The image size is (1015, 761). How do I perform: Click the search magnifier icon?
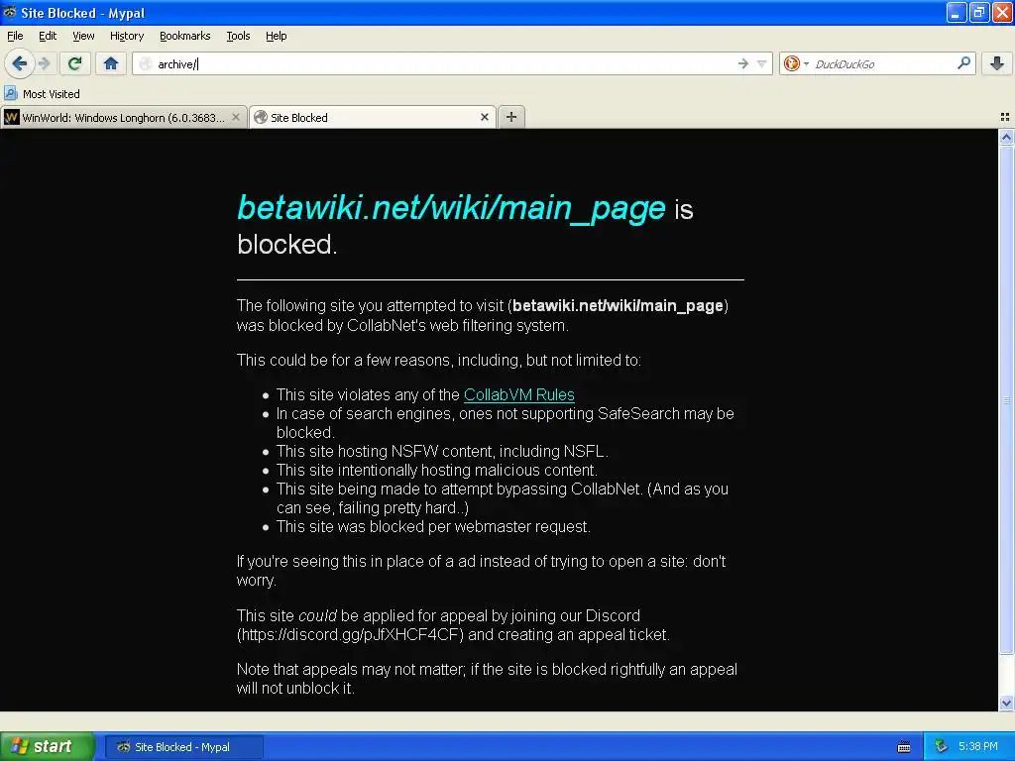click(x=963, y=62)
